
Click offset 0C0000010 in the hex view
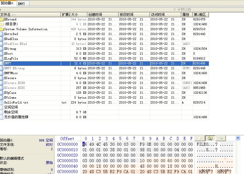pyautogui.click(x=67, y=150)
